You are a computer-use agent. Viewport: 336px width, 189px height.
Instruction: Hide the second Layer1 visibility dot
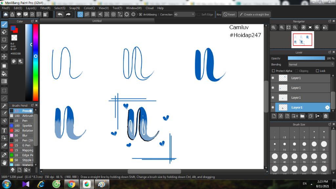273,88
